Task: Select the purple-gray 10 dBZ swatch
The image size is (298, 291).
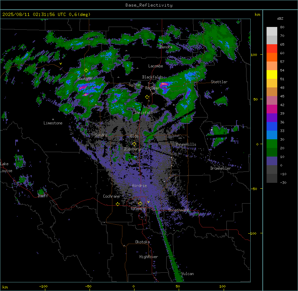Action: coord(272,161)
